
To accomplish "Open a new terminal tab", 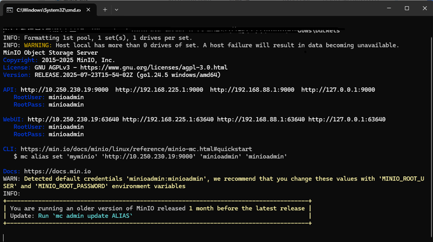I will pos(105,10).
